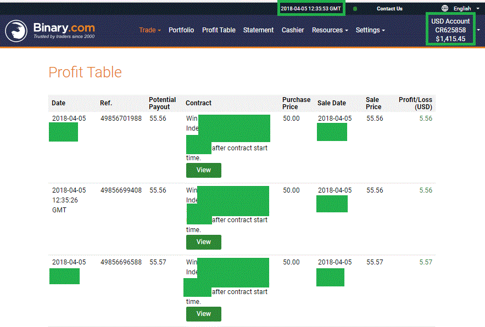Go to the Portfolio page

[x=181, y=30]
